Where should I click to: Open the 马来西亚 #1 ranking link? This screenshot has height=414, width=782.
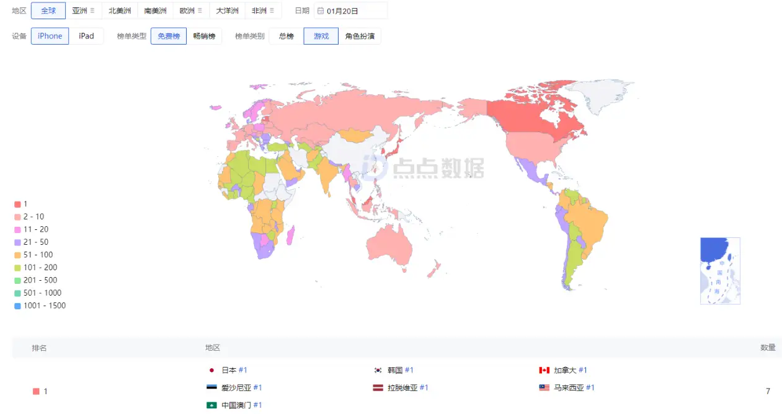click(590, 387)
